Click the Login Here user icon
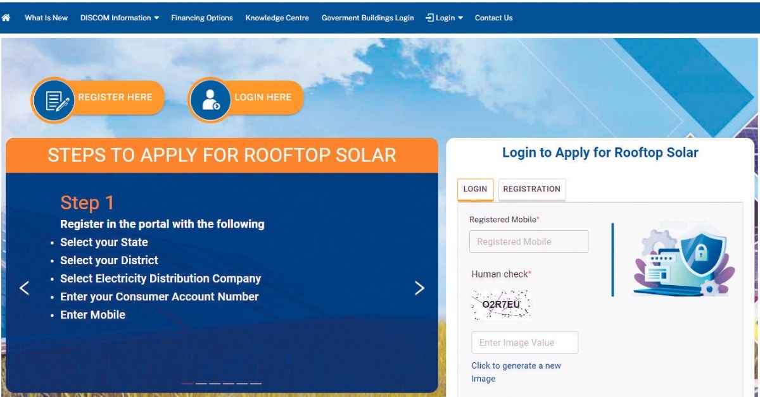This screenshot has height=397, width=760. click(210, 100)
